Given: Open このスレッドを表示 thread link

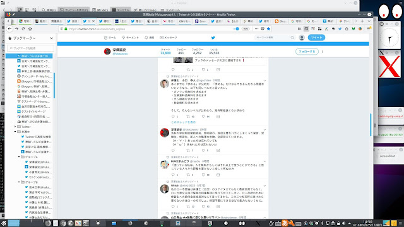Looking at the screenshot, I should coord(184,122).
